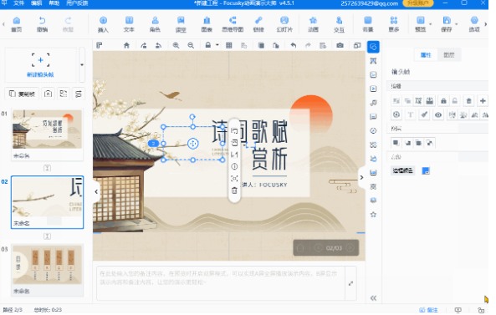Collapse sidebar with double chevron icon
Screen dimensions: 496x315
[373, 298]
